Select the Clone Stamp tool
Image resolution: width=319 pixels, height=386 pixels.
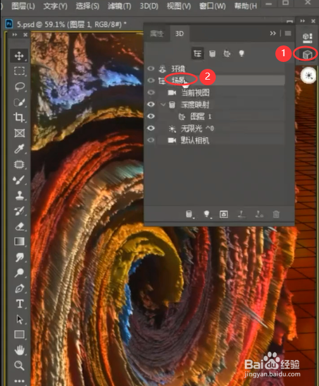coord(19,195)
